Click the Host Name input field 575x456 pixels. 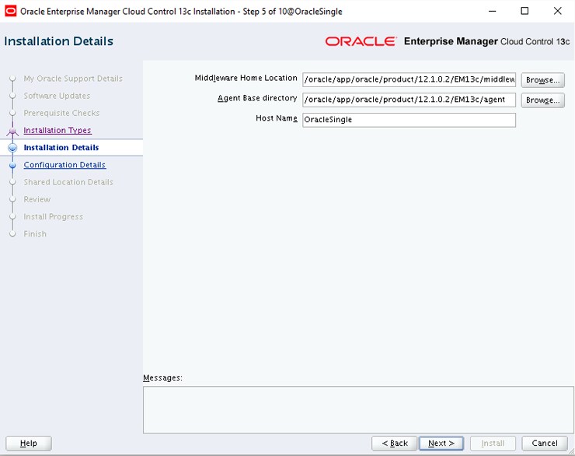point(409,120)
